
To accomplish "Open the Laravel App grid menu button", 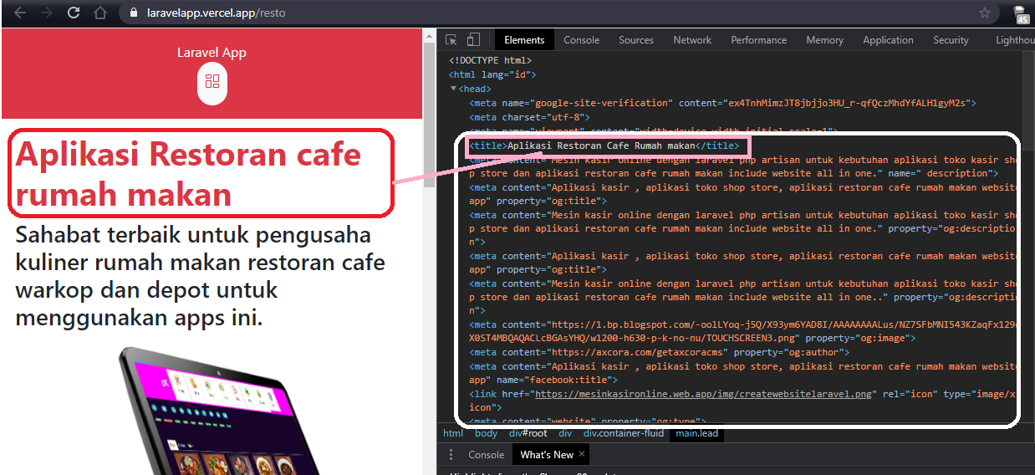I will point(212,81).
